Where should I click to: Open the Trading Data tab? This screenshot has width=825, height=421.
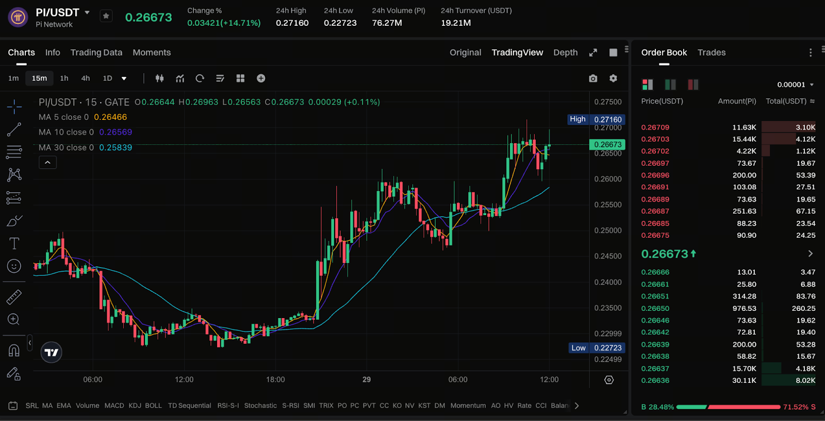pos(96,52)
